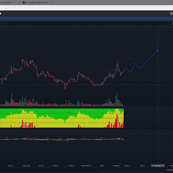
Task: Close the ACV 54,500 tab
Action: 48,3
